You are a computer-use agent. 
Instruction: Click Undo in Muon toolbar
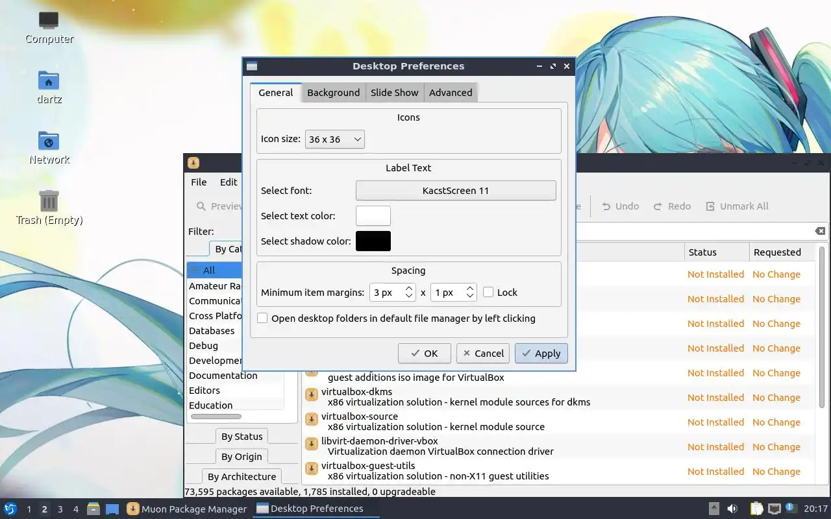click(620, 206)
